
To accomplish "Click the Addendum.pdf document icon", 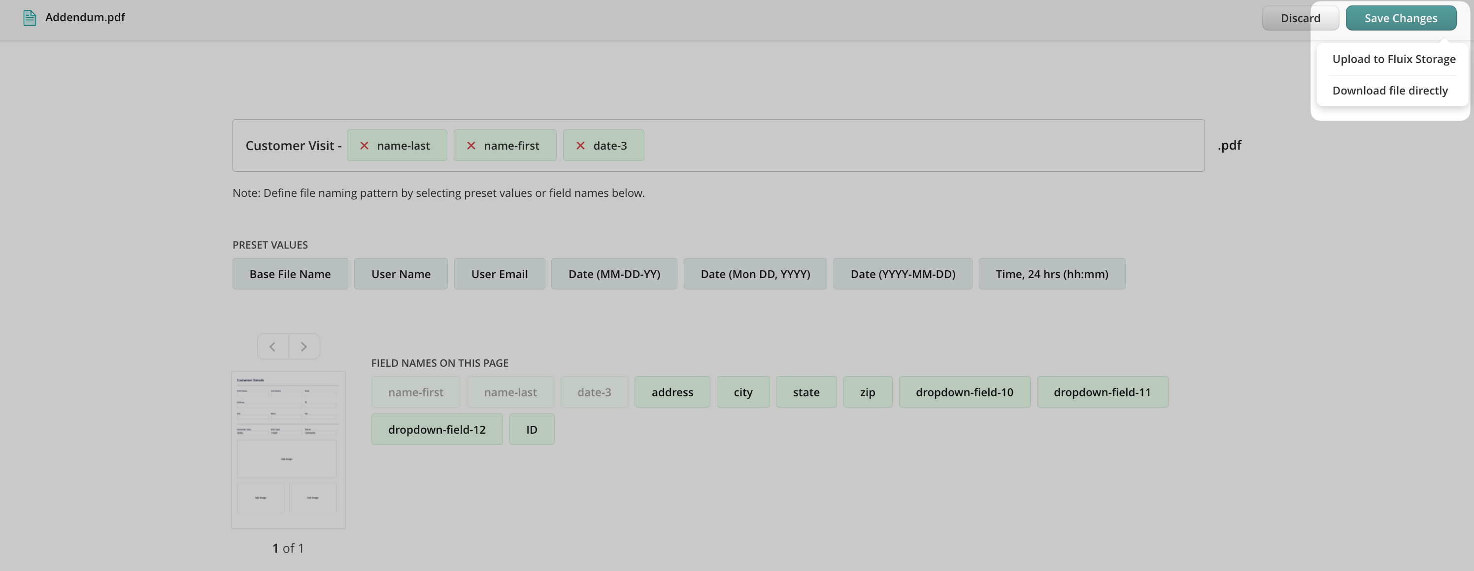I will click(x=29, y=18).
